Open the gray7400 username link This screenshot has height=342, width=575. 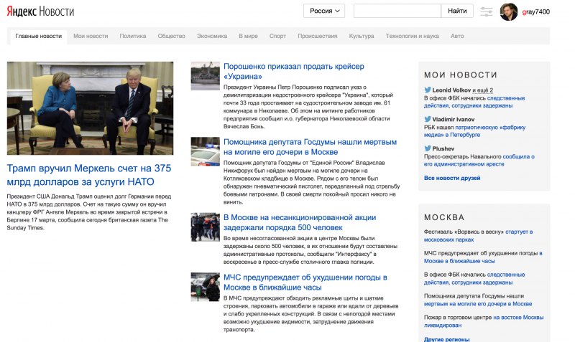[x=535, y=11]
